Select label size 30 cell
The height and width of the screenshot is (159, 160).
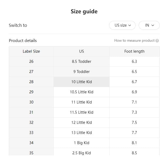pyautogui.click(x=31, y=102)
